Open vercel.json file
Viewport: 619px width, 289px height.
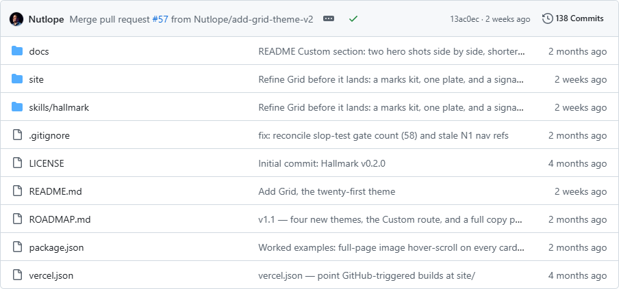[51, 275]
